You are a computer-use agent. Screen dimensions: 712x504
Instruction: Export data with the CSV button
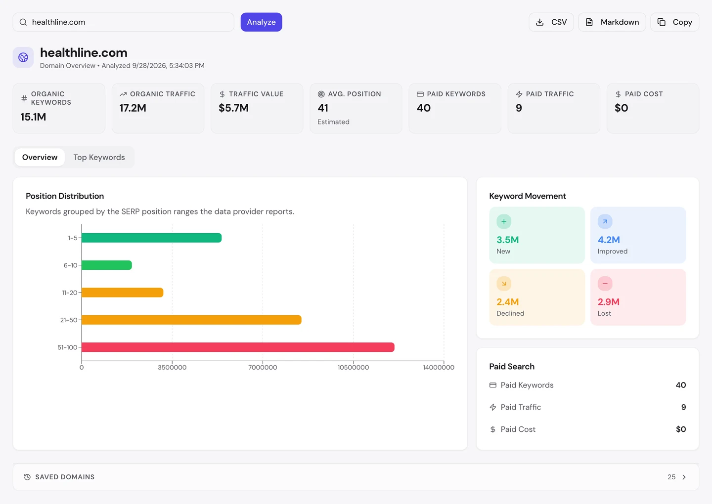[551, 22]
